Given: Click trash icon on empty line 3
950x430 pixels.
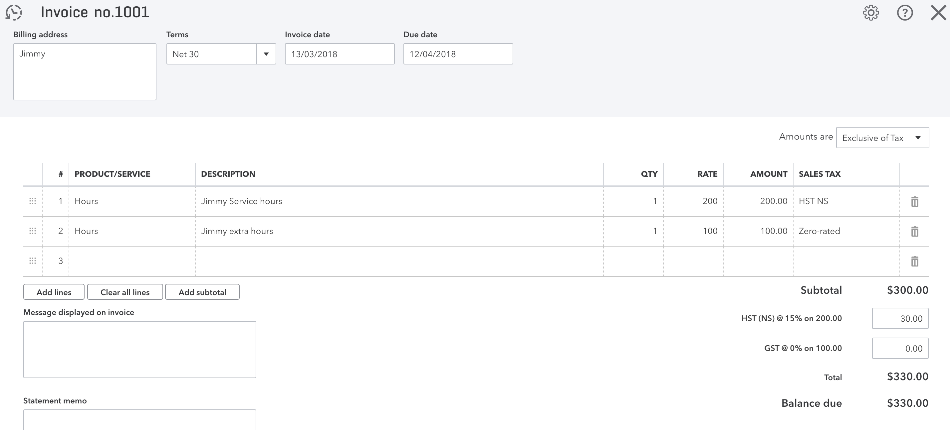Looking at the screenshot, I should click(x=915, y=261).
